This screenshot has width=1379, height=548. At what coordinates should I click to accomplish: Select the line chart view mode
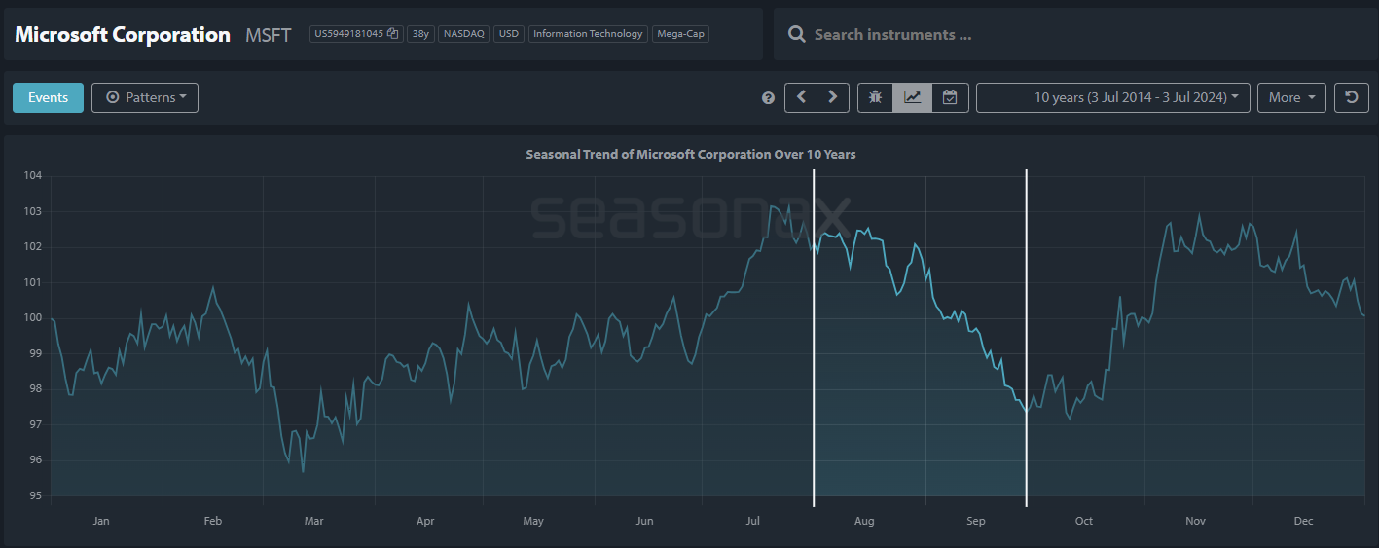point(912,97)
